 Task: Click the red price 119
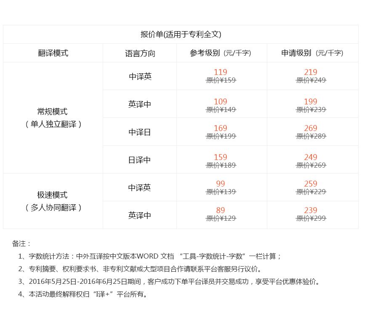(221, 72)
